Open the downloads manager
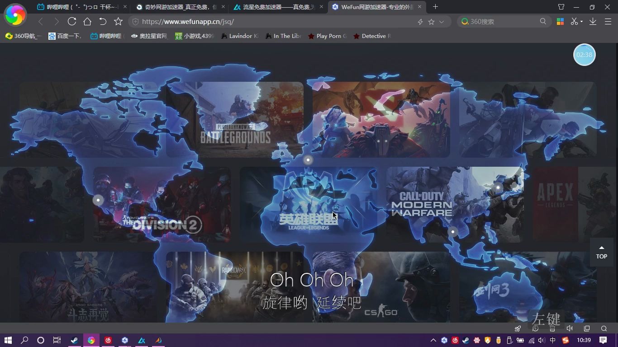This screenshot has width=618, height=347. (x=593, y=21)
